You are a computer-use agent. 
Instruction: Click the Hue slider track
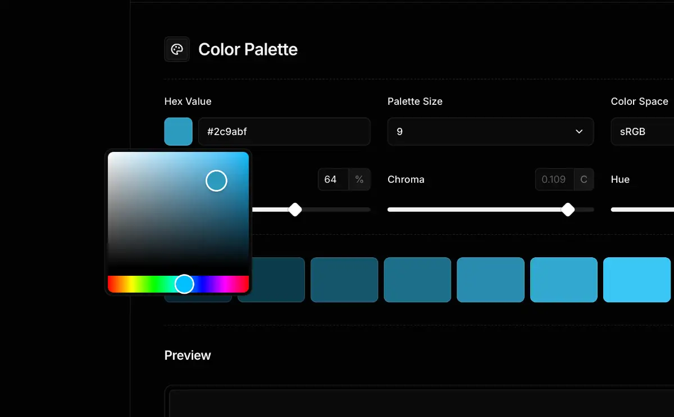[x=643, y=210]
